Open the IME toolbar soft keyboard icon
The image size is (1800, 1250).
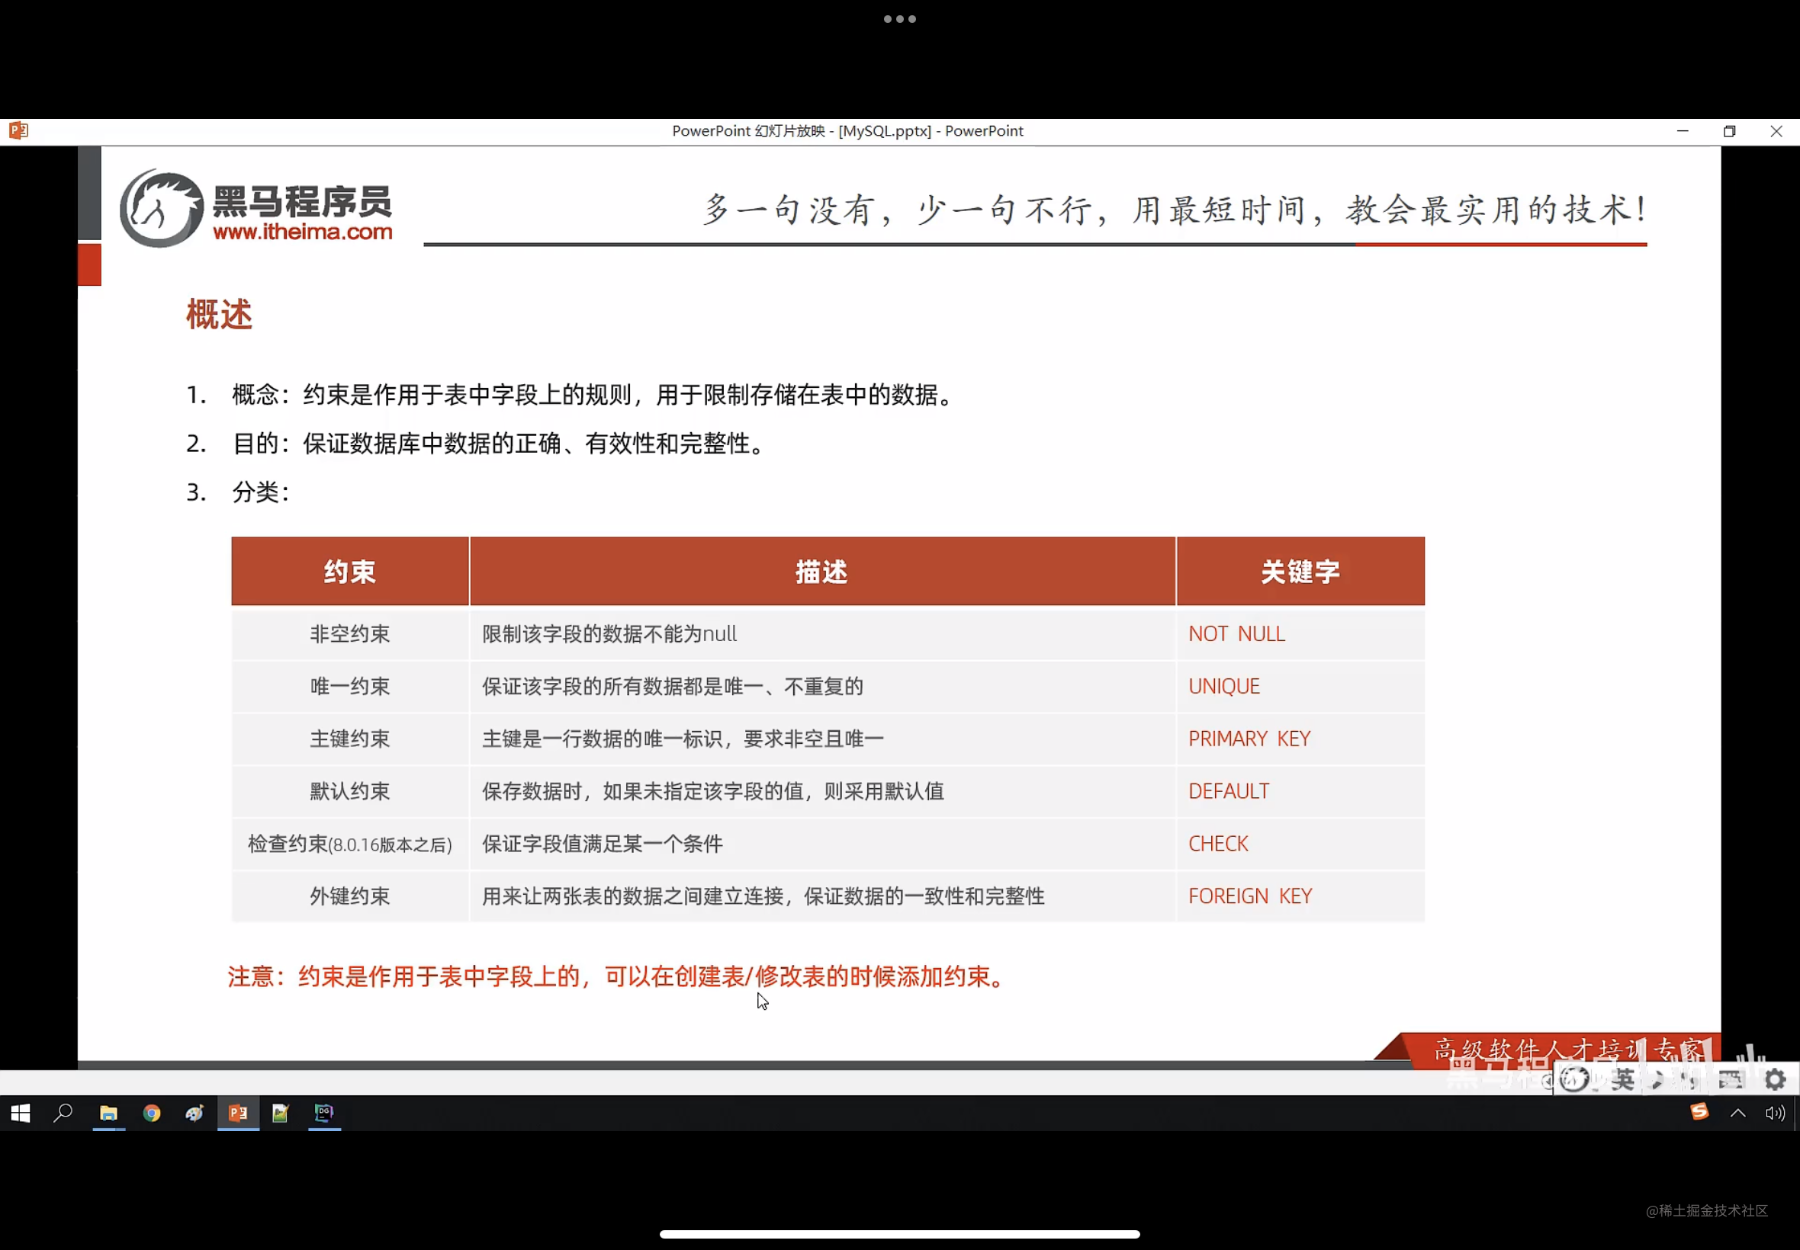click(1731, 1080)
